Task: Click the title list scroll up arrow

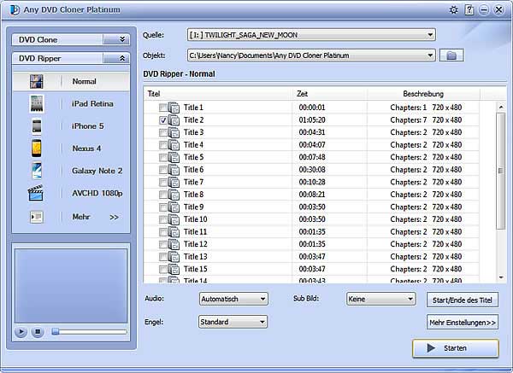Action: tap(501, 107)
